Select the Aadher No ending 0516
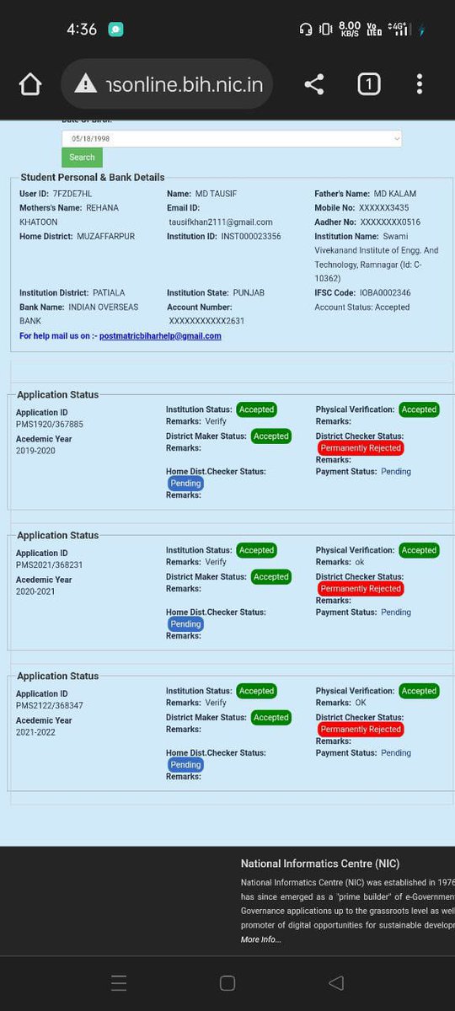Screen dimensions: 455x1011 click(390, 222)
